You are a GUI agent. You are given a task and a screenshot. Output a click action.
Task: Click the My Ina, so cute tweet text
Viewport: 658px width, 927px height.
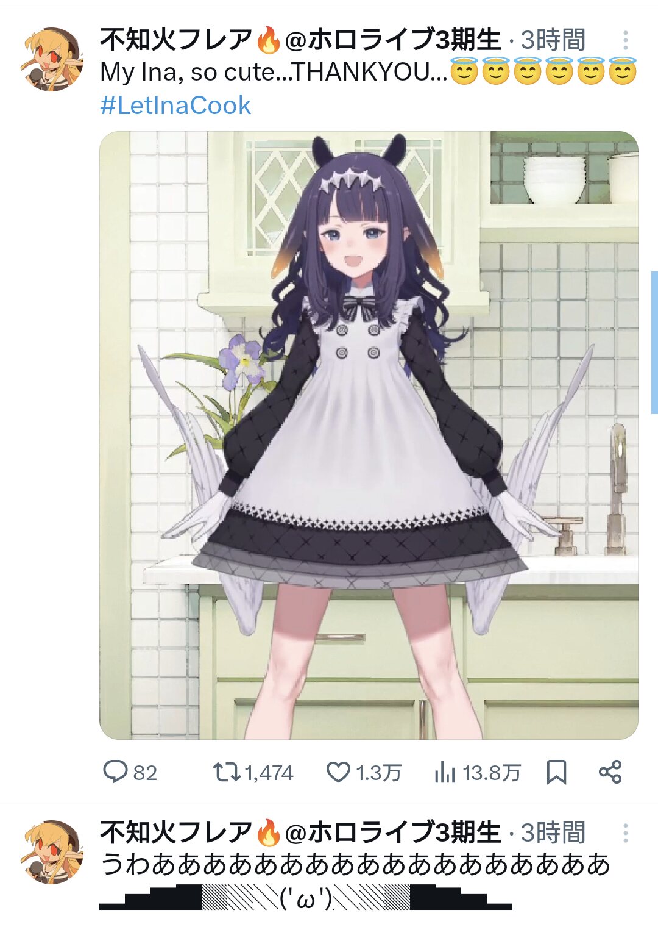click(x=369, y=73)
